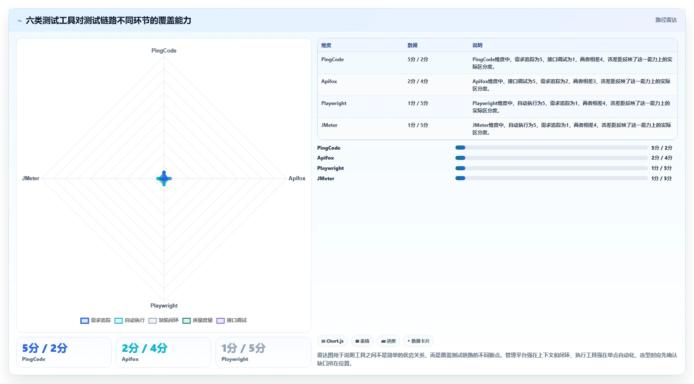Click PingCode axis label on radar chart
The width and height of the screenshot is (694, 384).
(x=164, y=50)
